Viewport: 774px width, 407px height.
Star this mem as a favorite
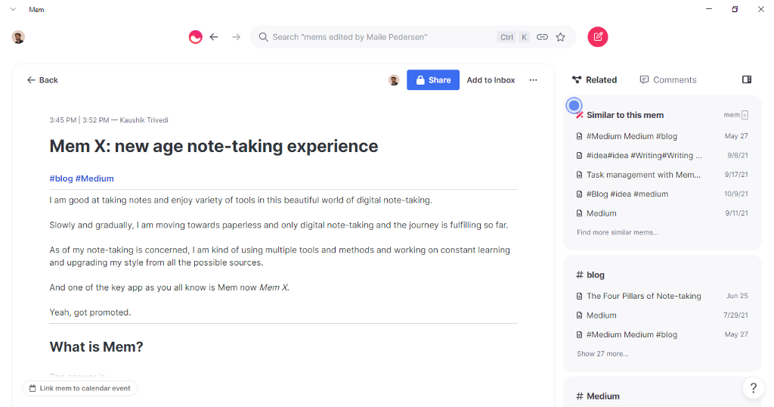click(x=560, y=37)
